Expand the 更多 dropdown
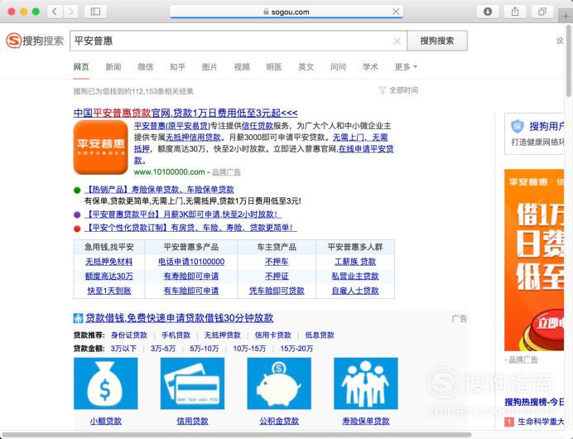Viewport: 573px width, 439px height. click(x=406, y=67)
